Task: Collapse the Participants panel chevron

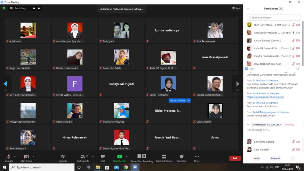Action: coord(248,9)
